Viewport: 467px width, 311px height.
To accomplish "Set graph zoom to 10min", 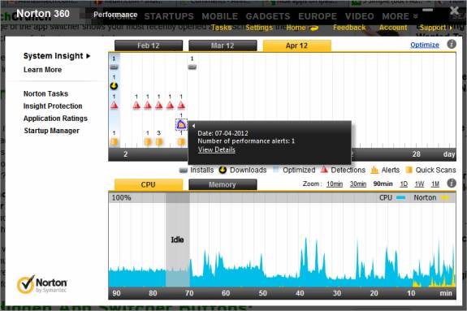I will point(335,184).
